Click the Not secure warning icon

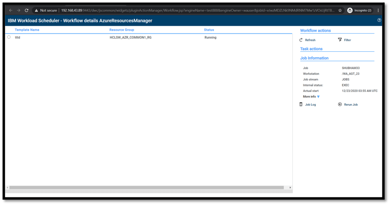tap(37, 10)
